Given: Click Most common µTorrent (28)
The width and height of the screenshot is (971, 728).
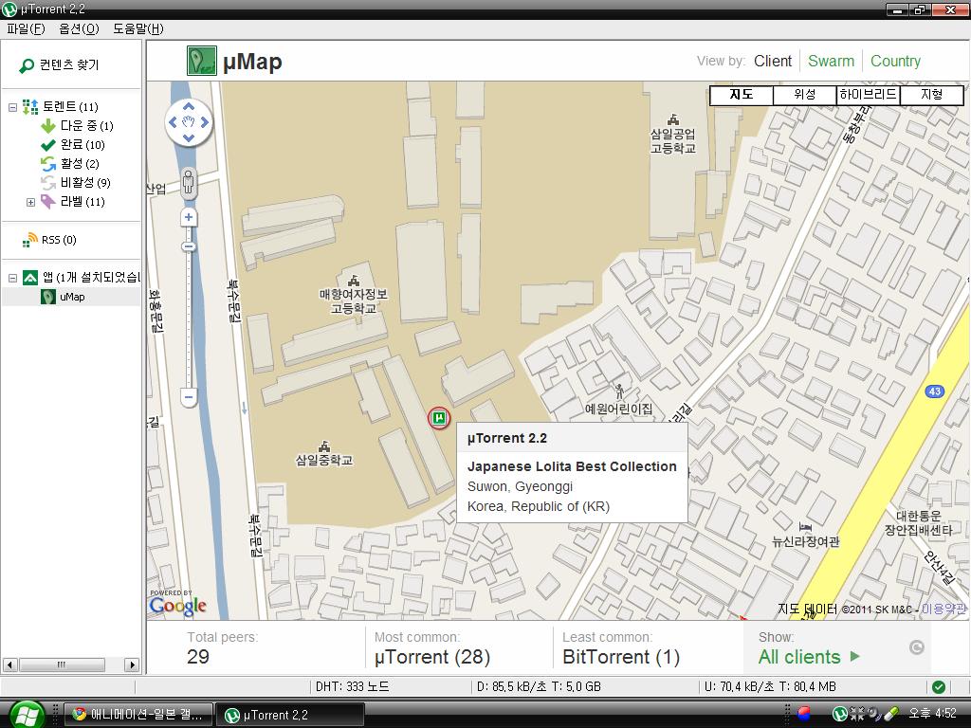Looking at the screenshot, I should [432, 657].
